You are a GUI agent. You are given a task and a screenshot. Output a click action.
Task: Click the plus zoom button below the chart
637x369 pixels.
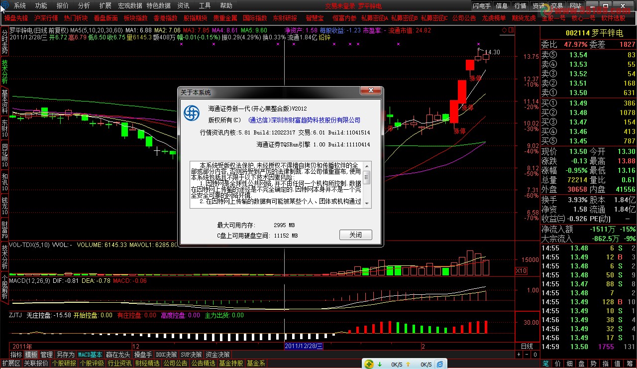[519, 355]
